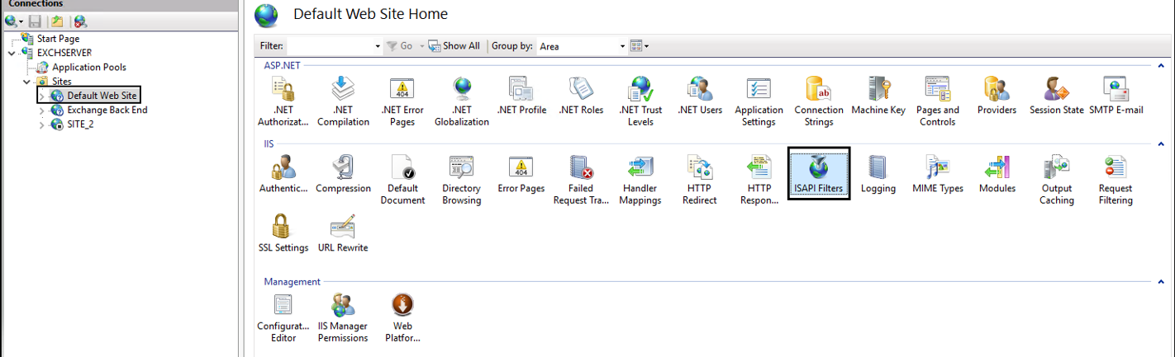Open the Filter dropdown arrow
The image size is (1175, 357).
[x=378, y=46]
